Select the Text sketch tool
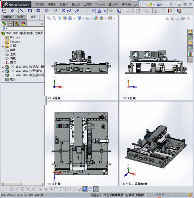 [x=99, y=11]
